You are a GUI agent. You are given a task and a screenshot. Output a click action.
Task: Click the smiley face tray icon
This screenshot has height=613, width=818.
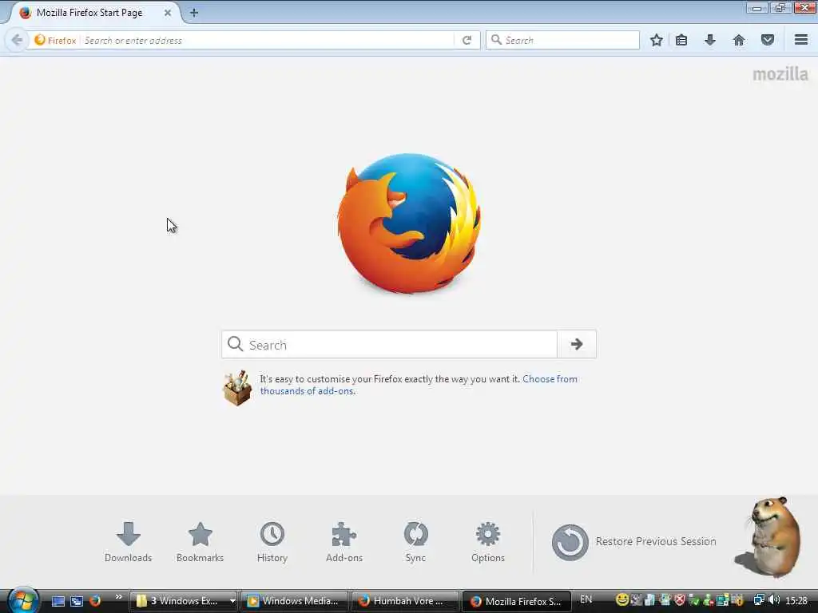pos(621,600)
